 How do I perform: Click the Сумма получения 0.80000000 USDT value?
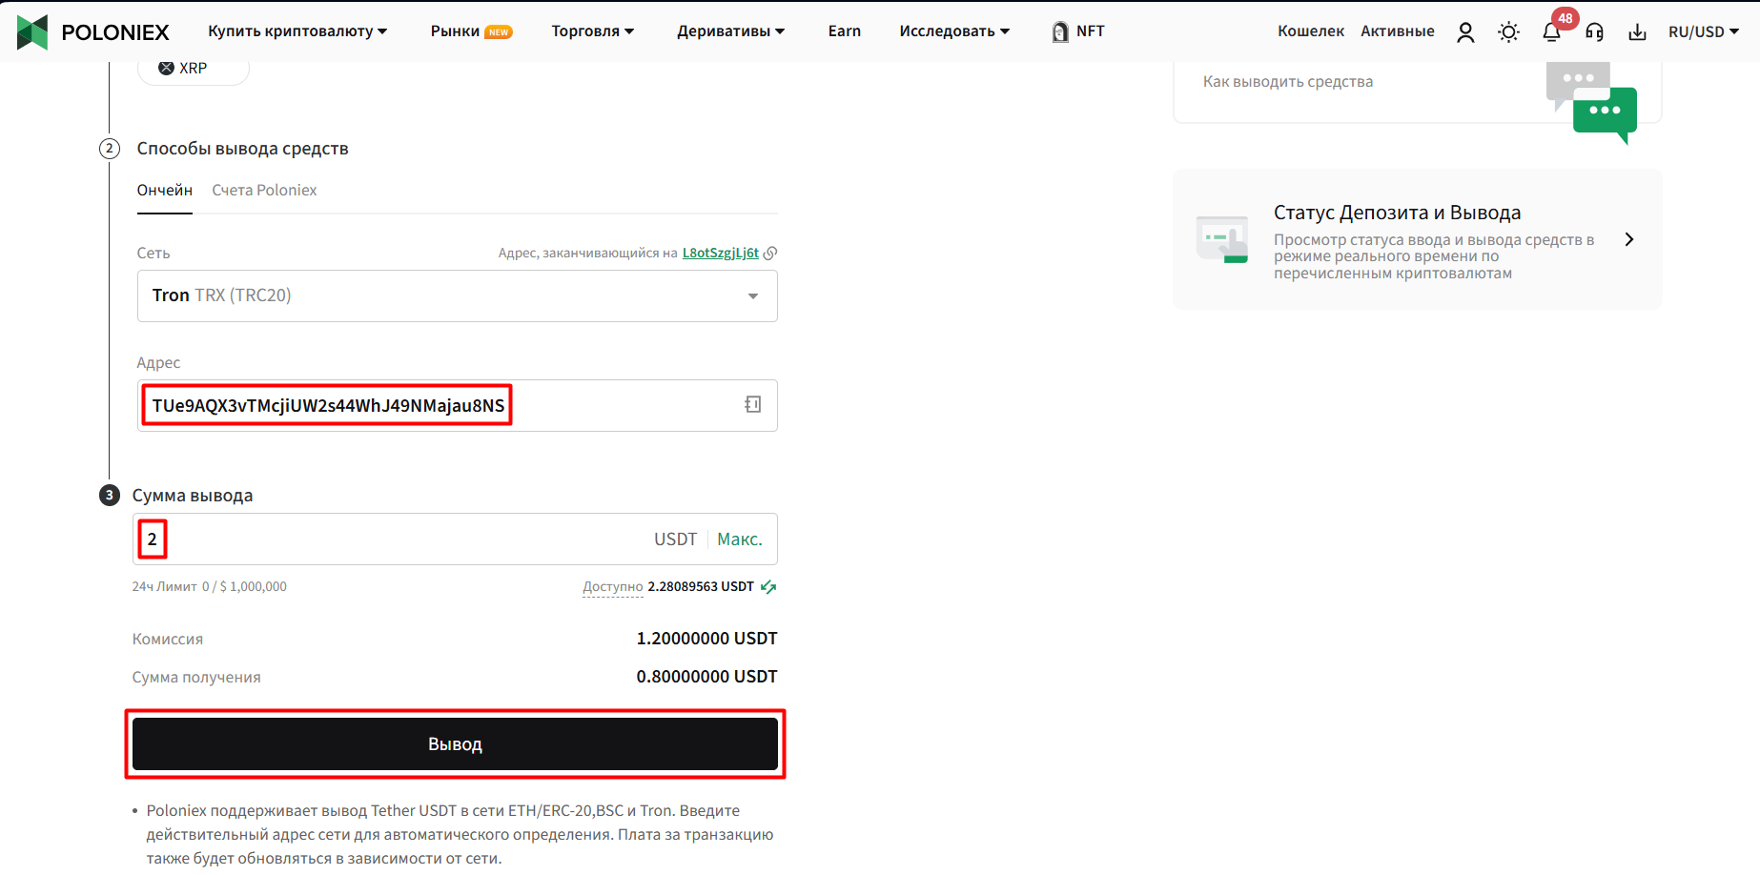[x=707, y=677]
